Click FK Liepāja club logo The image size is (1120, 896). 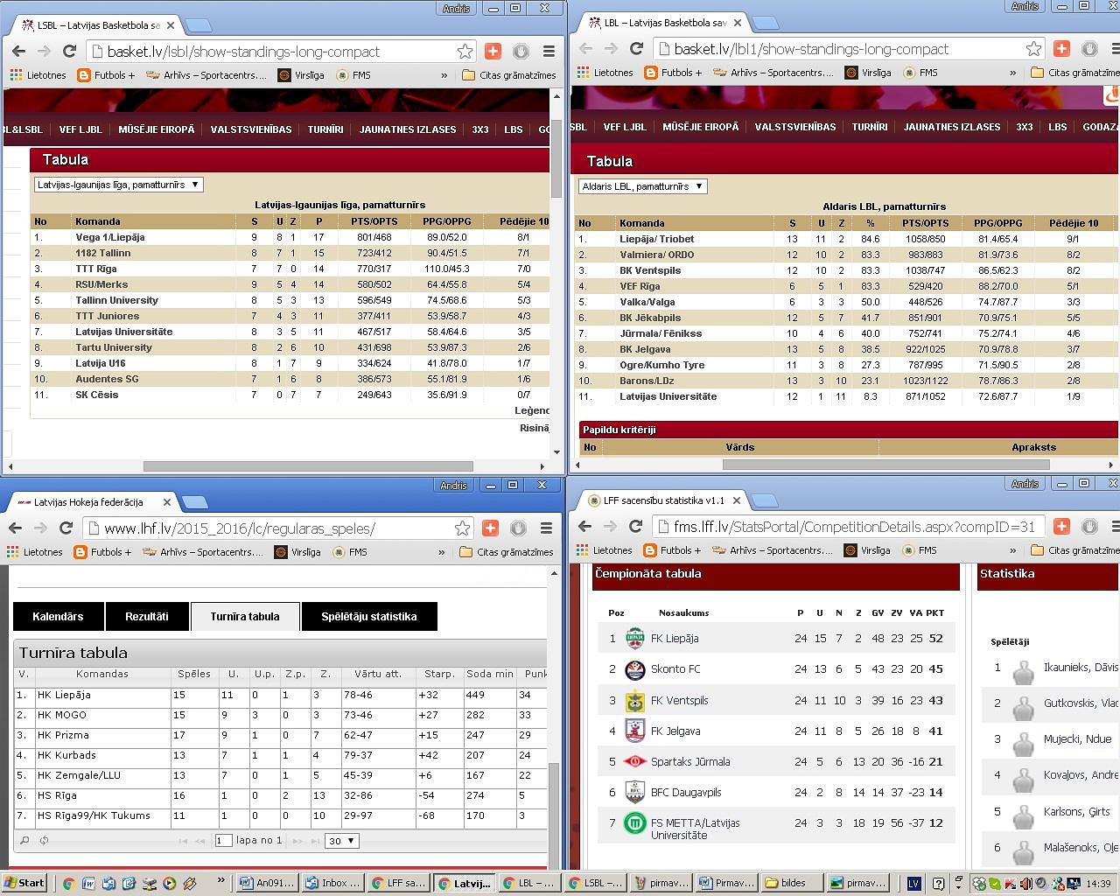tap(635, 639)
